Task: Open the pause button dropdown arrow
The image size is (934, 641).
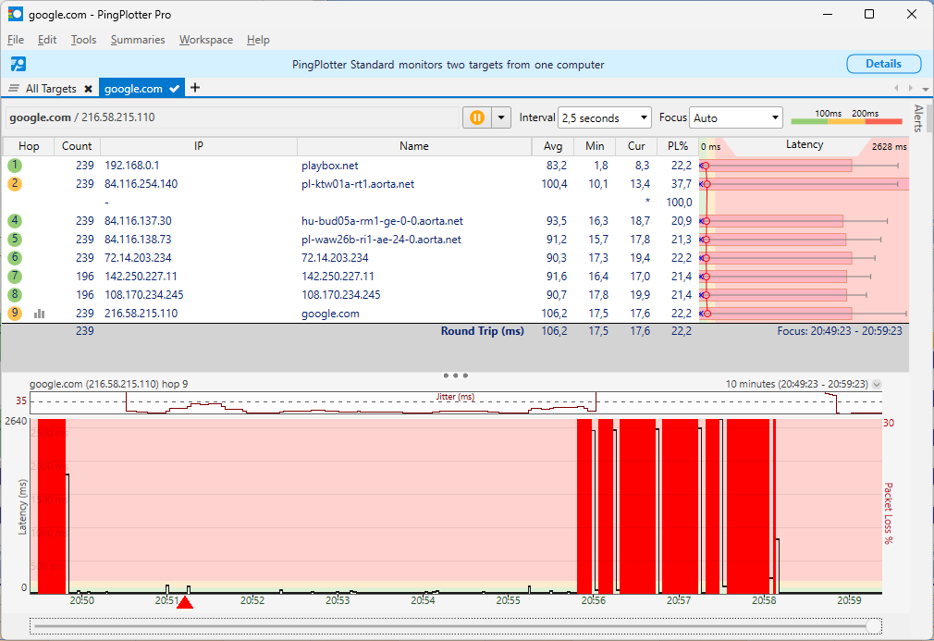Action: pyautogui.click(x=501, y=117)
